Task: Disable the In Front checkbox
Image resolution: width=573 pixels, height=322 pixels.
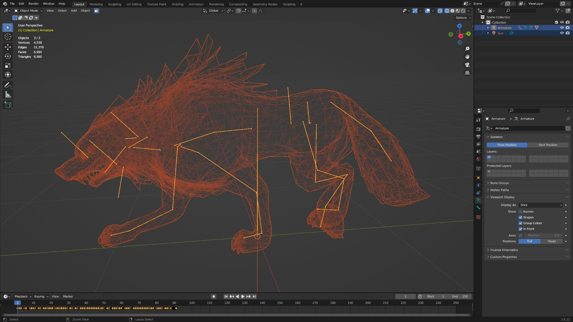Action: pos(520,229)
